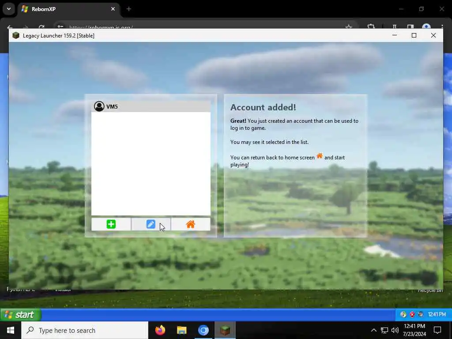The width and height of the screenshot is (452, 339).
Task: Show hidden tray icons chevron
Action: (373, 330)
